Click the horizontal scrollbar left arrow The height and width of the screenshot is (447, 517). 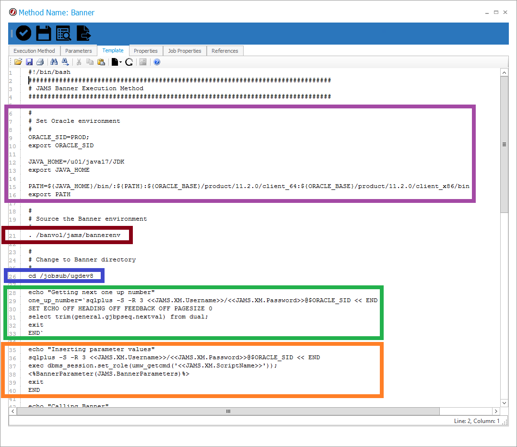click(13, 412)
